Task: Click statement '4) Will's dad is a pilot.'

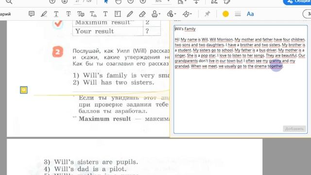Action: (85, 169)
